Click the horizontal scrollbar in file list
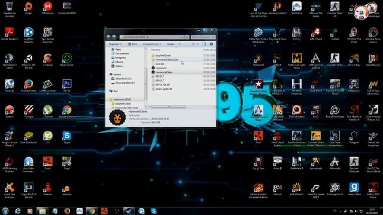 pyautogui.click(x=169, y=107)
